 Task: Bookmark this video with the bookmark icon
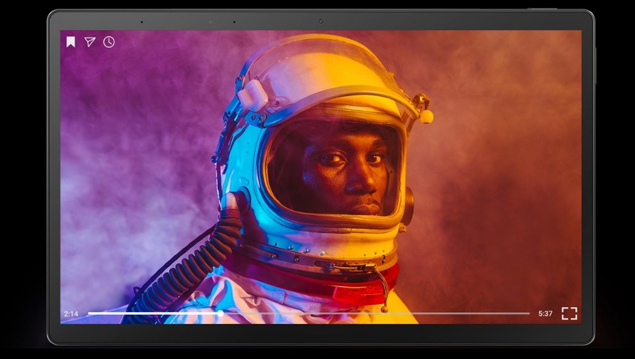(x=70, y=42)
